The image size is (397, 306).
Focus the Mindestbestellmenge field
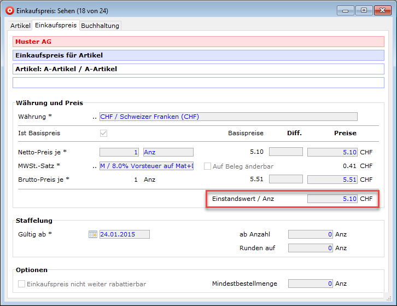click(x=310, y=284)
